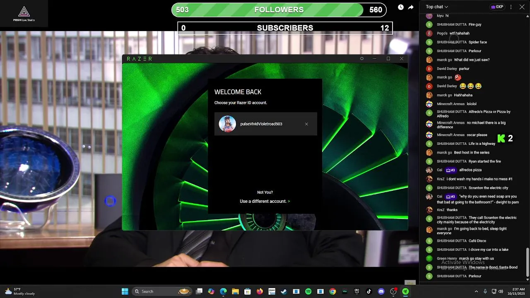Click the followers progress bar
Image resolution: width=530 pixels, height=298 pixels.
point(279,10)
